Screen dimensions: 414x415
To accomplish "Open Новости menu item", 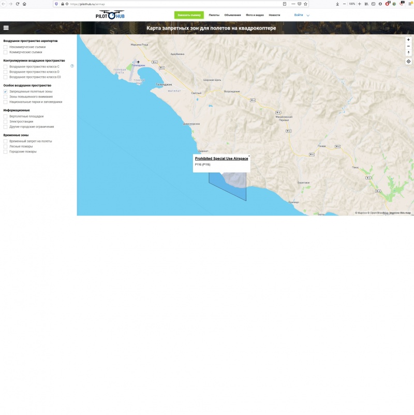I will (274, 15).
